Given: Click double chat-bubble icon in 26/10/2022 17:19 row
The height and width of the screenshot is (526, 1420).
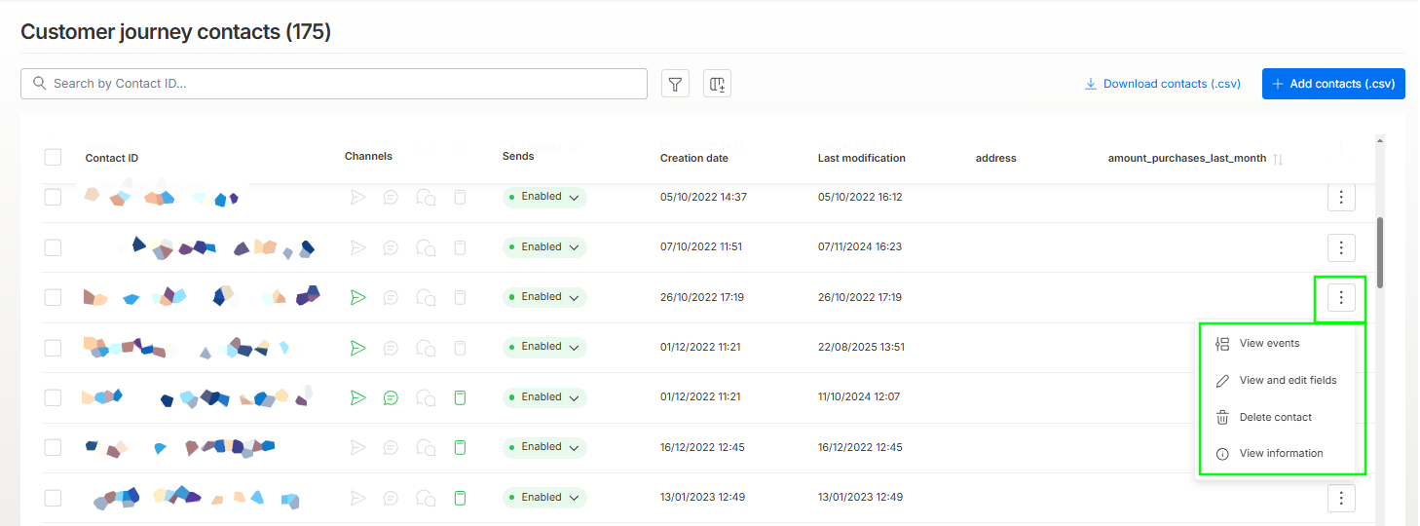Looking at the screenshot, I should pos(426,297).
